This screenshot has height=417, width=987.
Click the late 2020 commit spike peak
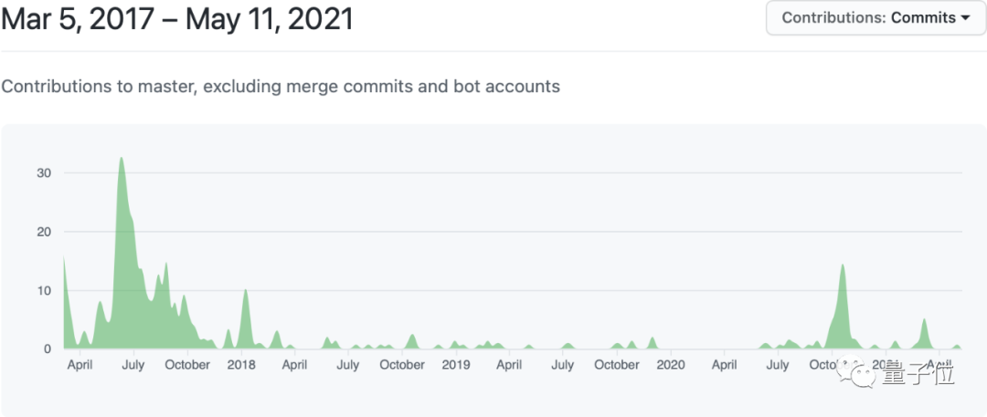[842, 267]
